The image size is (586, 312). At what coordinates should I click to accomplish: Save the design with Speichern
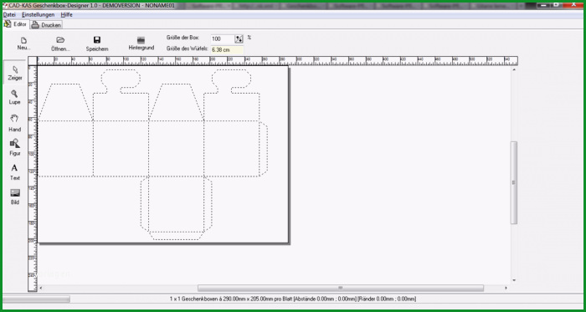(x=97, y=44)
